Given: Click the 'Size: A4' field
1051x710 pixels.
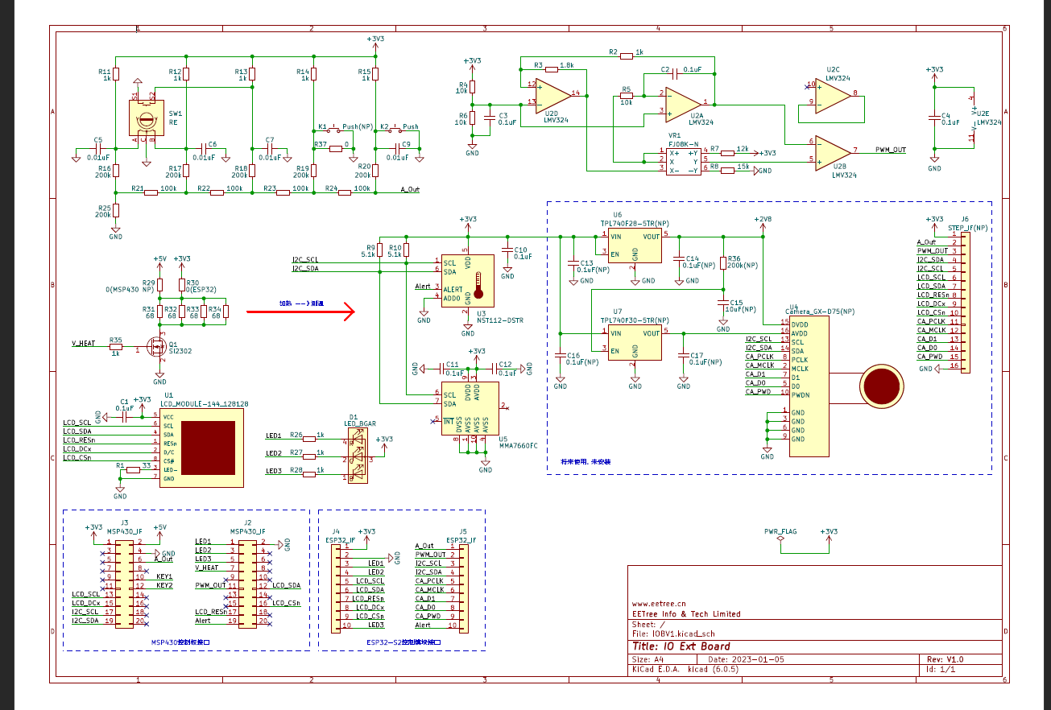Looking at the screenshot, I should click(x=648, y=659).
